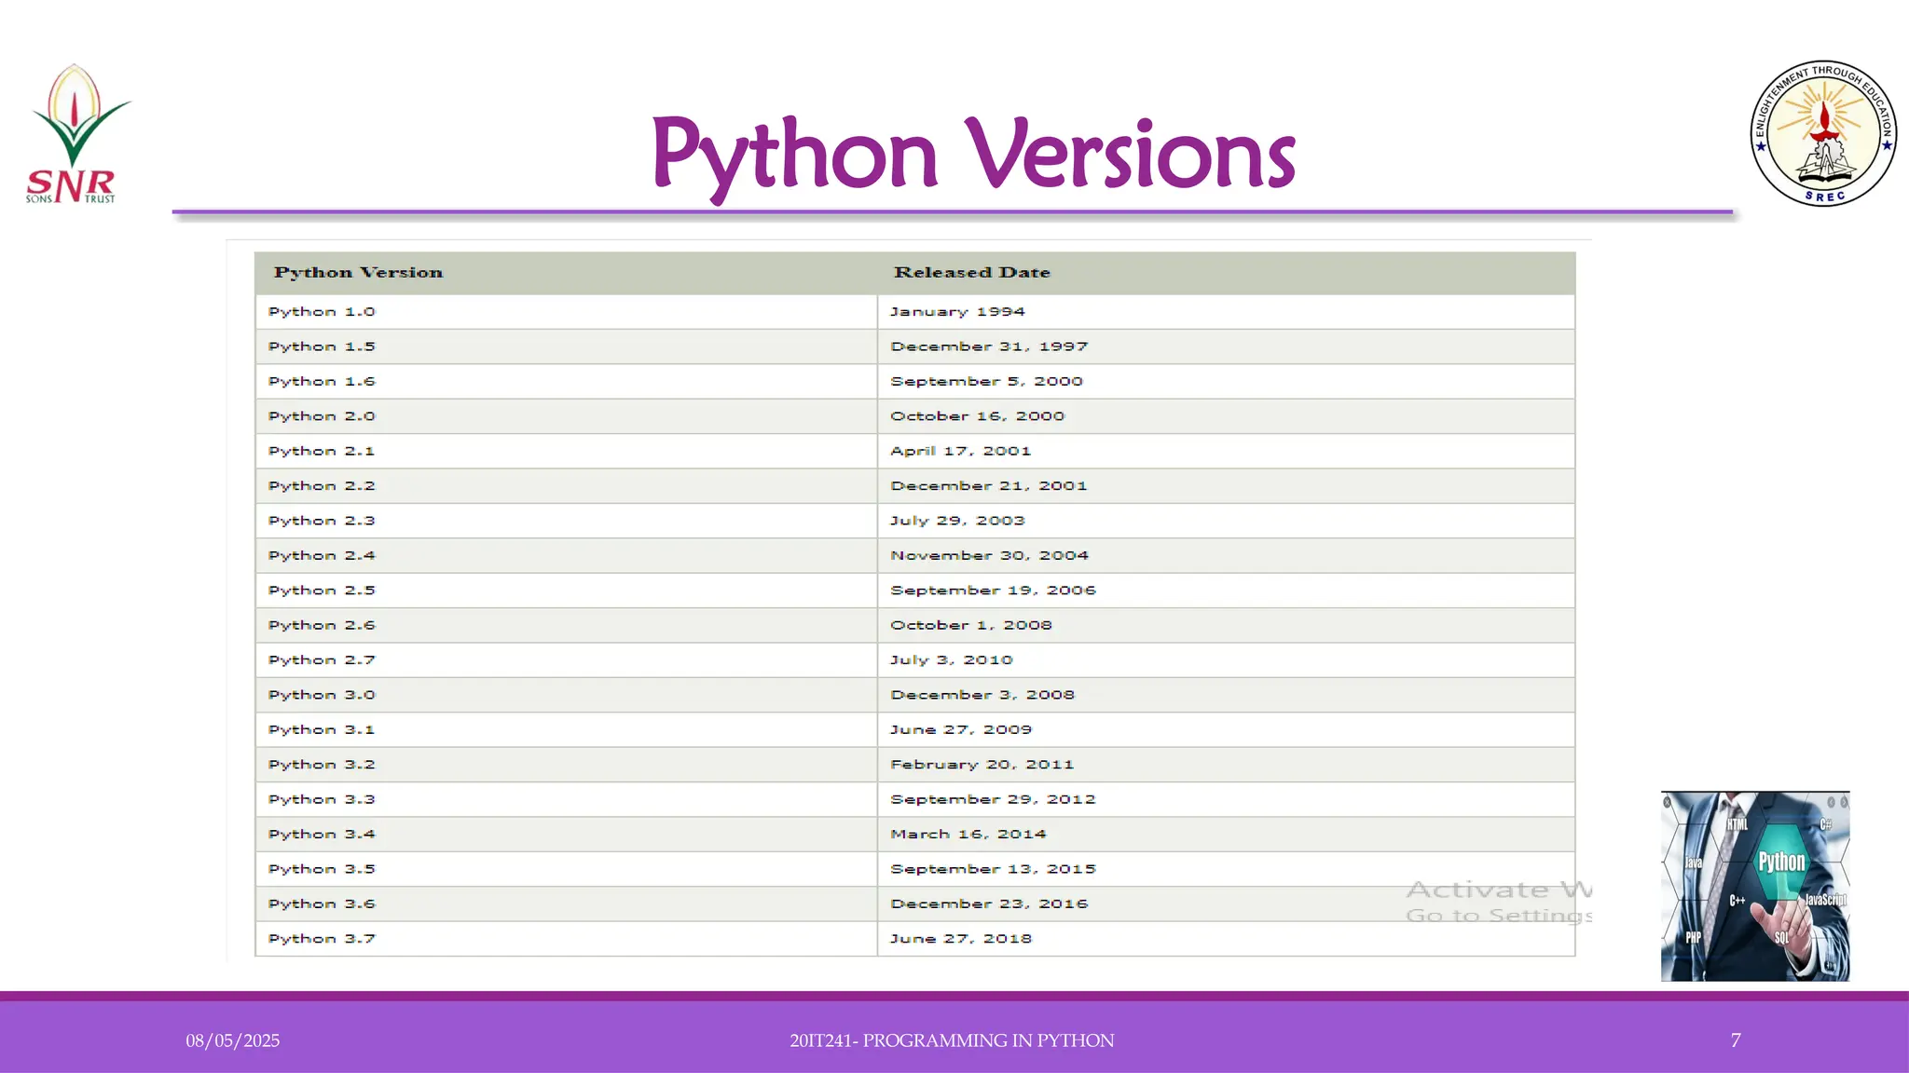Image resolution: width=1909 pixels, height=1073 pixels.
Task: Click the September 13, 2015 cell
Action: click(1227, 869)
